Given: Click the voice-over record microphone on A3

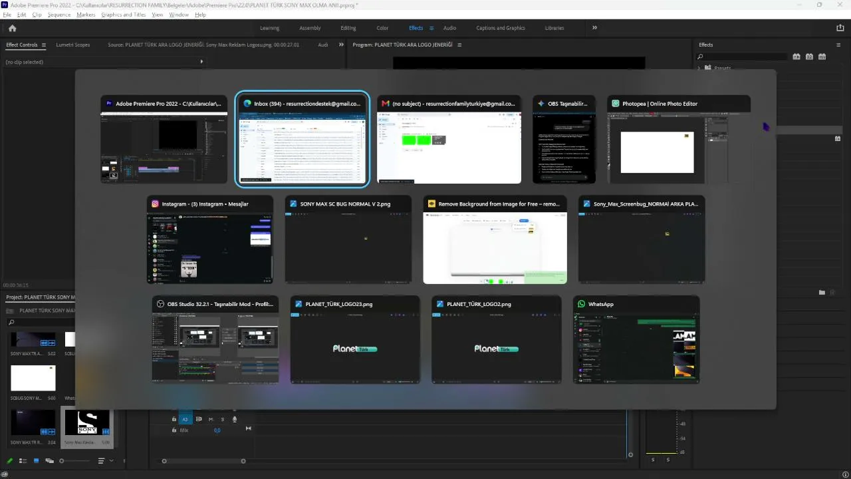Looking at the screenshot, I should click(x=234, y=419).
